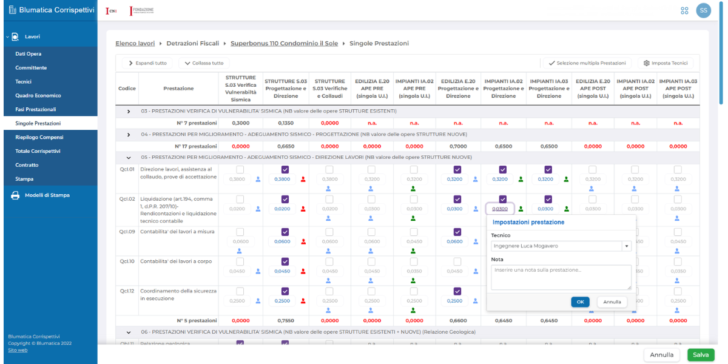Click the Blumatica Corrispettivi logo icon
The height and width of the screenshot is (364, 728).
(x=12, y=10)
